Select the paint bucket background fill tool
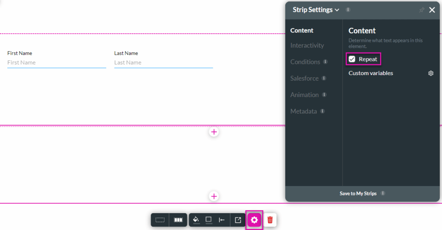 point(196,220)
